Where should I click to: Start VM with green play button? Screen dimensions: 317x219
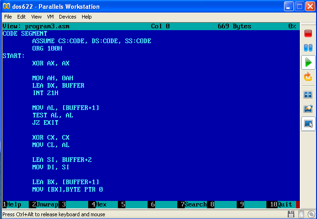(308, 62)
